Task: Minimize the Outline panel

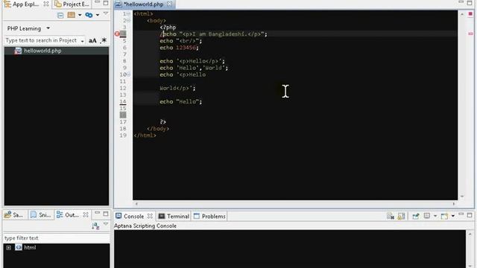Action: click(97, 213)
